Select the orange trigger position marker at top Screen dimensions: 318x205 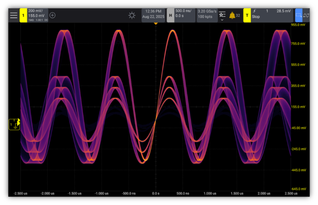pos(156,23)
